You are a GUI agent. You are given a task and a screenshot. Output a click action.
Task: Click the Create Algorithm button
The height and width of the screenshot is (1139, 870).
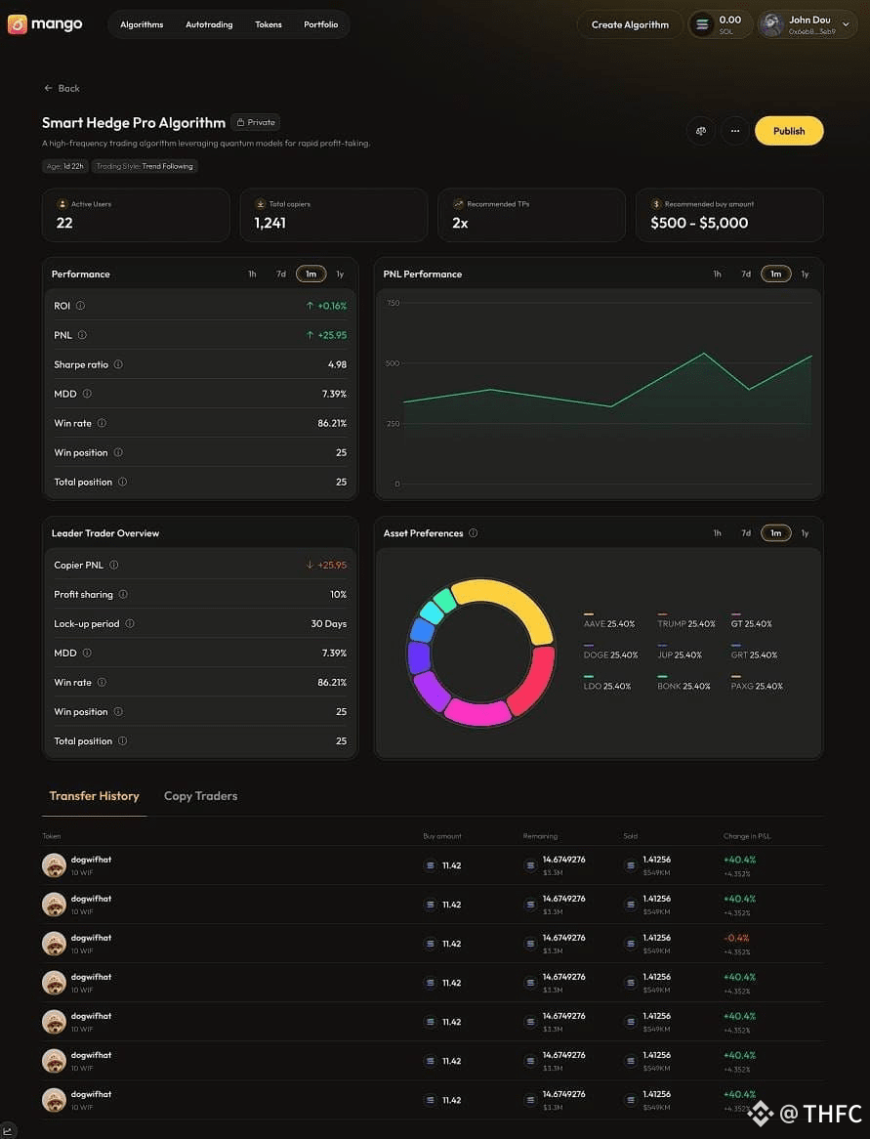pyautogui.click(x=630, y=24)
